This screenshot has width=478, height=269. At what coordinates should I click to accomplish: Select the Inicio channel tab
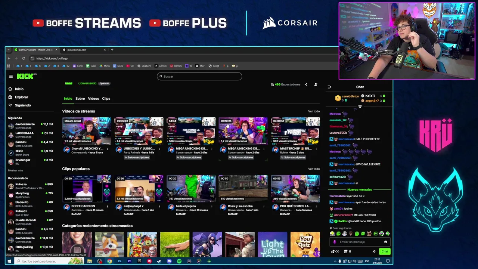tap(68, 99)
